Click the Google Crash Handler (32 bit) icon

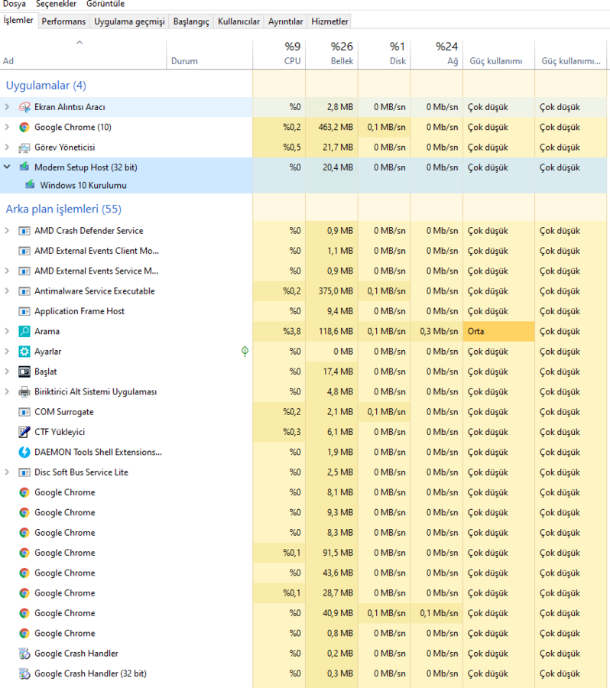click(x=24, y=673)
